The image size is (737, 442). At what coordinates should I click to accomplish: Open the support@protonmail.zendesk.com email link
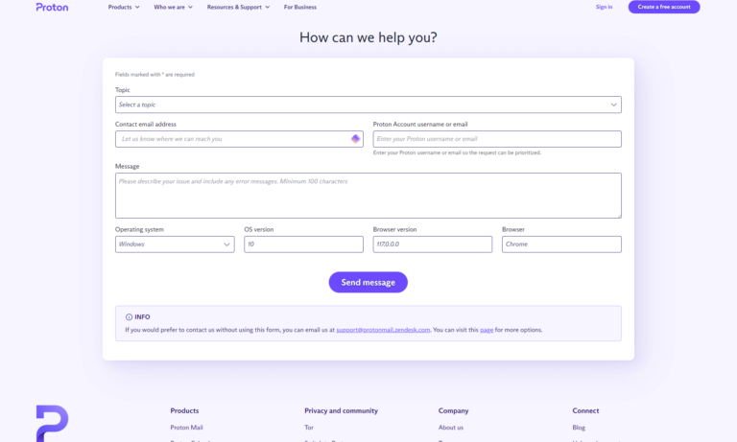(383, 330)
